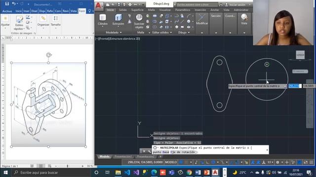Expand the Coord... panel arrow
This screenshot has width=316, height=177.
pyautogui.click(x=230, y=33)
